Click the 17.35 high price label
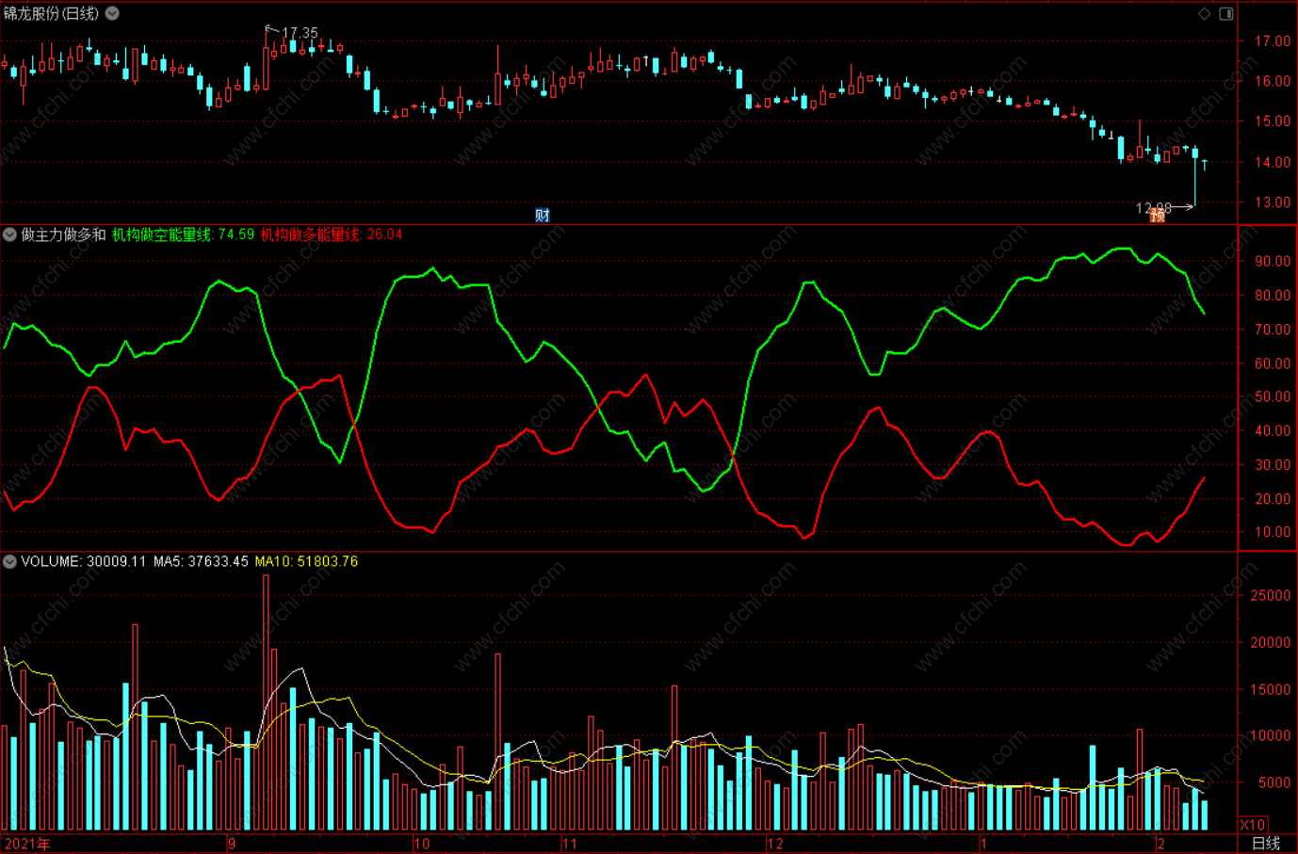This screenshot has width=1298, height=854. [300, 33]
